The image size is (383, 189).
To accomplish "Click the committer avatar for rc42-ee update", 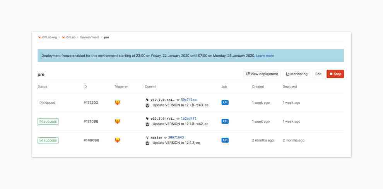I will (x=147, y=124).
